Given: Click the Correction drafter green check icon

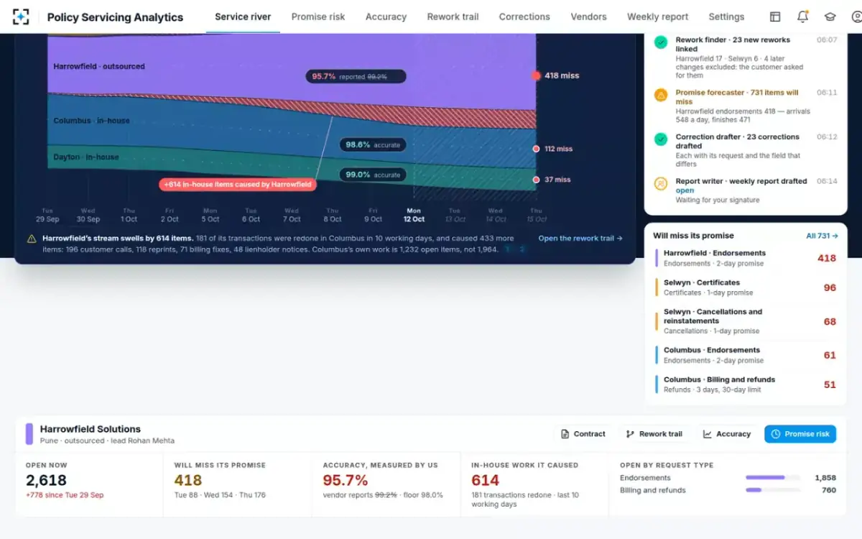Looking at the screenshot, I should (661, 139).
